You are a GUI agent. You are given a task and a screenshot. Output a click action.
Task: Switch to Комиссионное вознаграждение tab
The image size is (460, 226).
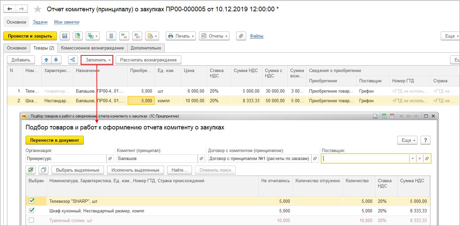point(92,48)
